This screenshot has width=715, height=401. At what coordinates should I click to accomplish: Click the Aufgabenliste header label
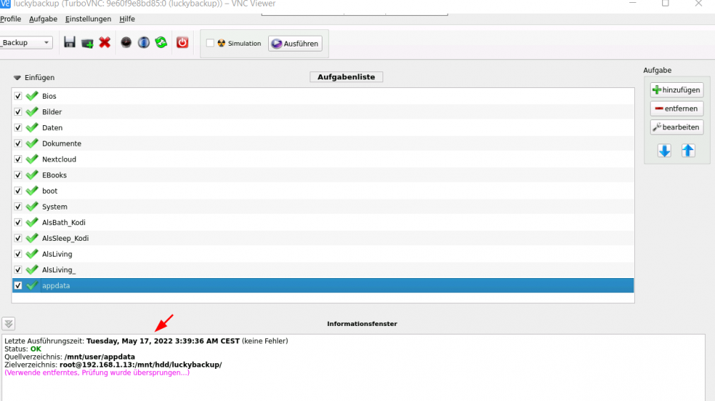click(346, 77)
